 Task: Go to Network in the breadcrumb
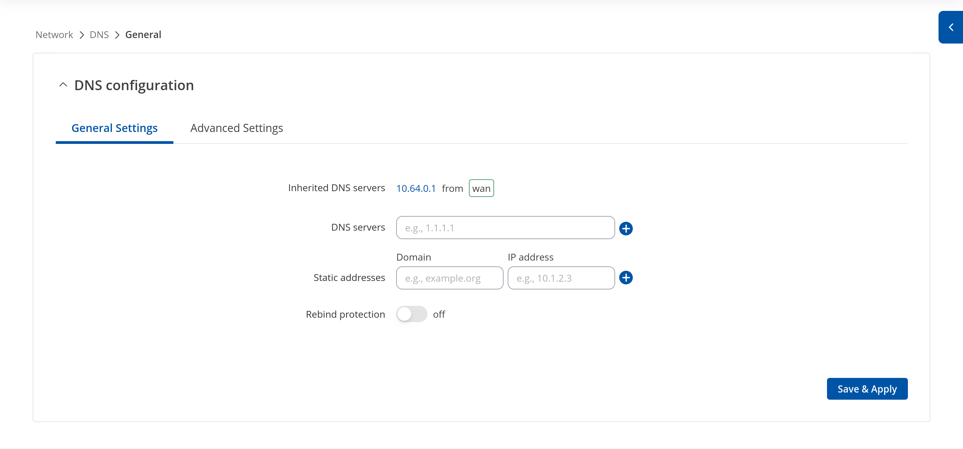(54, 35)
